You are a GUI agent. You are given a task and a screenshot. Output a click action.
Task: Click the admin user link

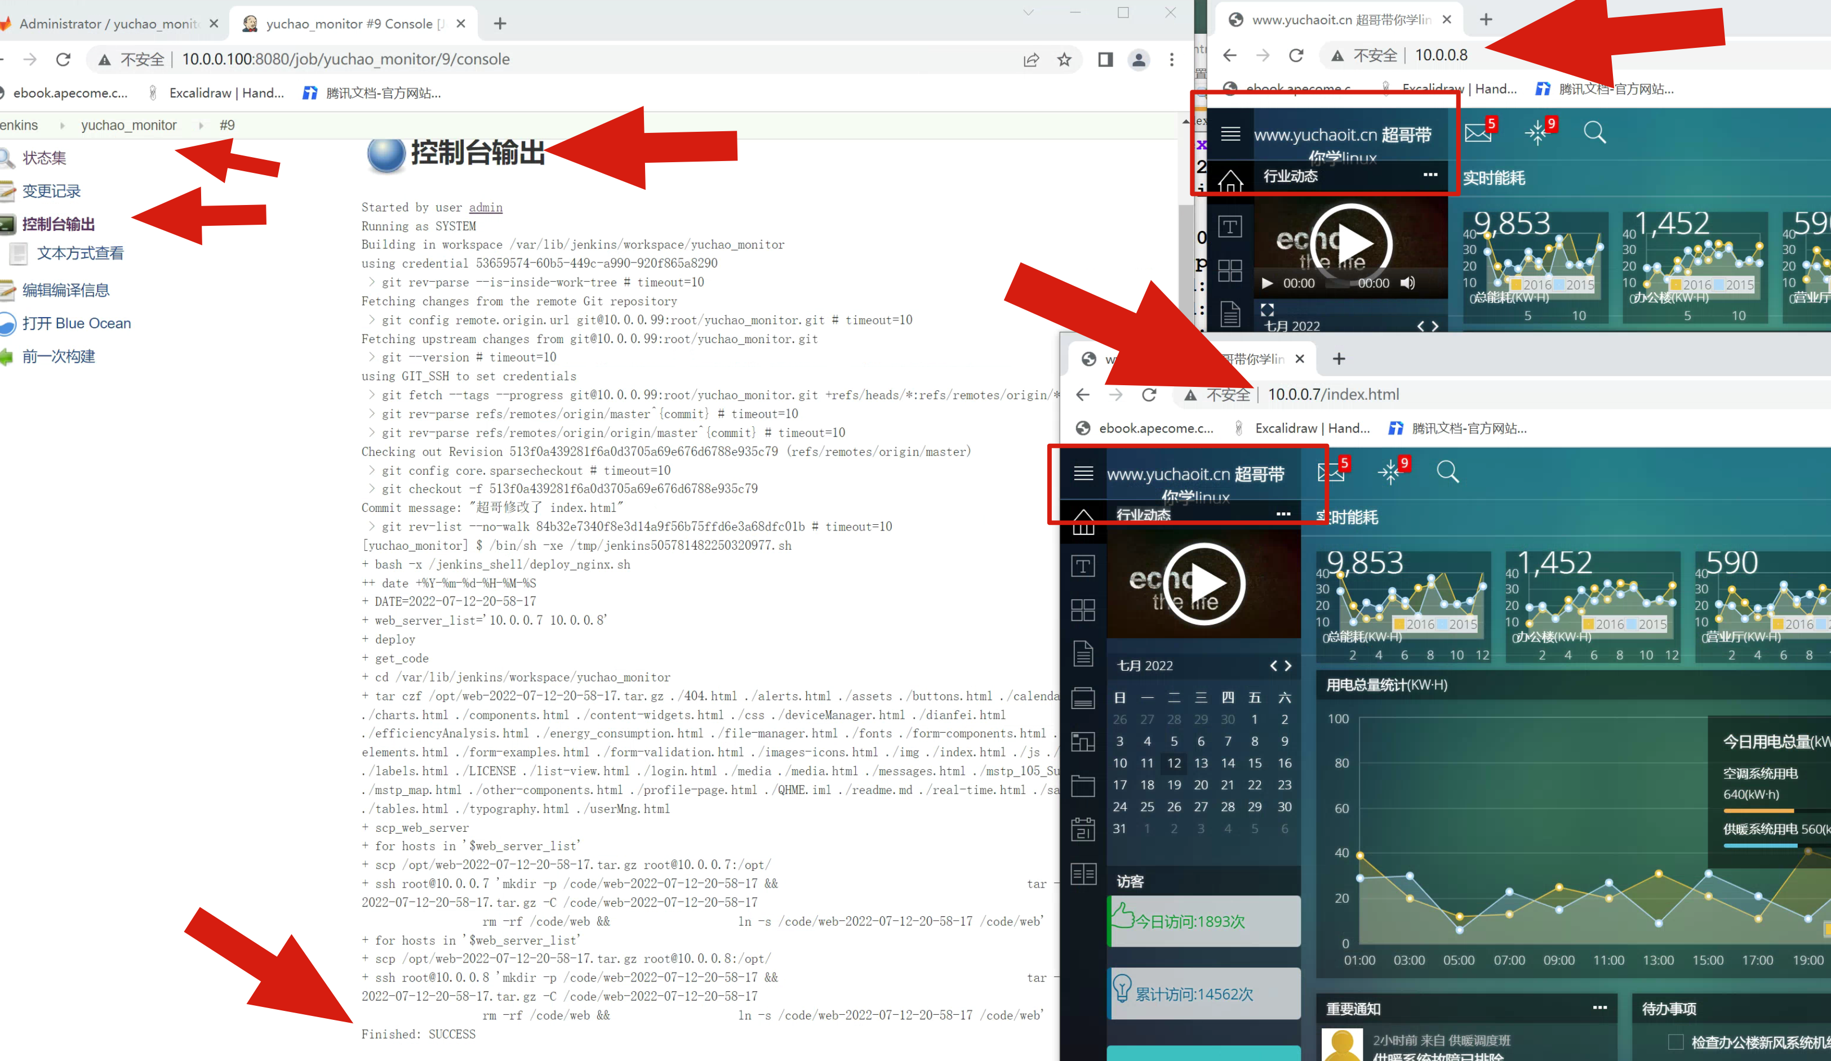(486, 208)
